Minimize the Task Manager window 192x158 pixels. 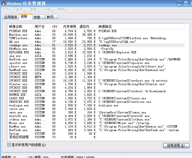click(179, 4)
